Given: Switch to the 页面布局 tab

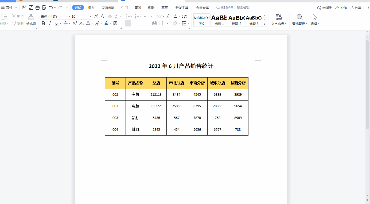Looking at the screenshot, I should (108, 7).
